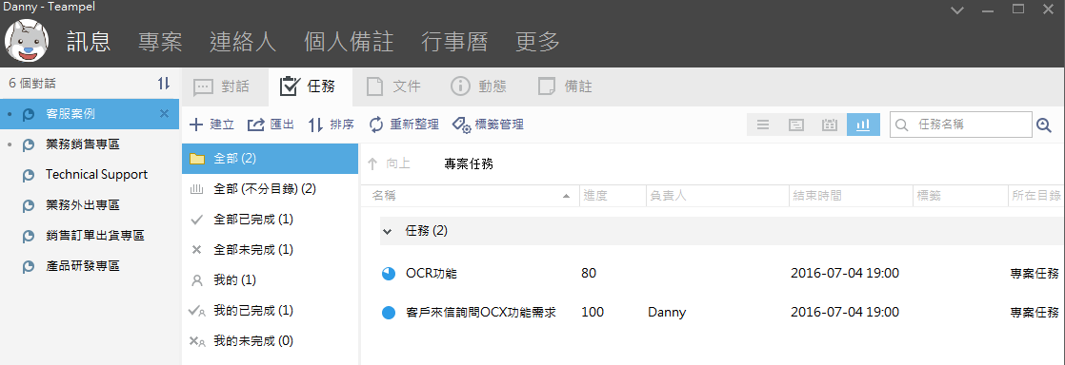Select 全部 (不分目錄) (2) filter

[x=271, y=189]
